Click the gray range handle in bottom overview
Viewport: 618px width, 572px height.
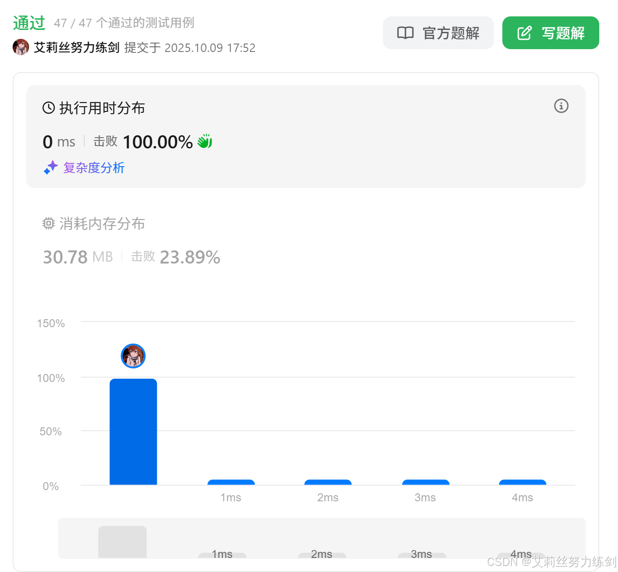[122, 542]
